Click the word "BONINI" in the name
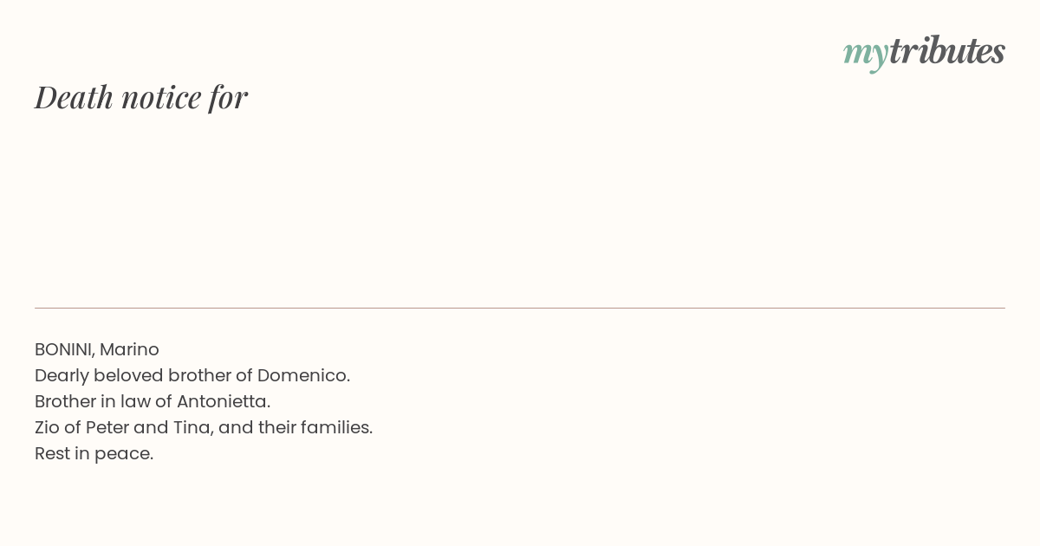Viewport: 1040px width, 546px height. click(x=63, y=349)
